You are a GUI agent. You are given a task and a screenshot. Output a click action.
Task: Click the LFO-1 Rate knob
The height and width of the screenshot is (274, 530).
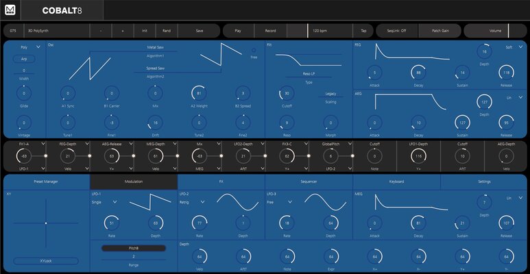[112, 223]
